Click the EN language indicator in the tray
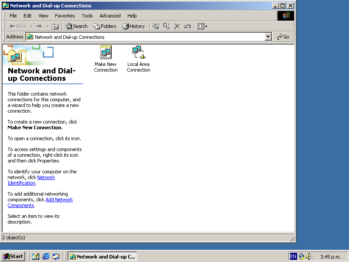The width and height of the screenshot is (349, 262). click(293, 256)
